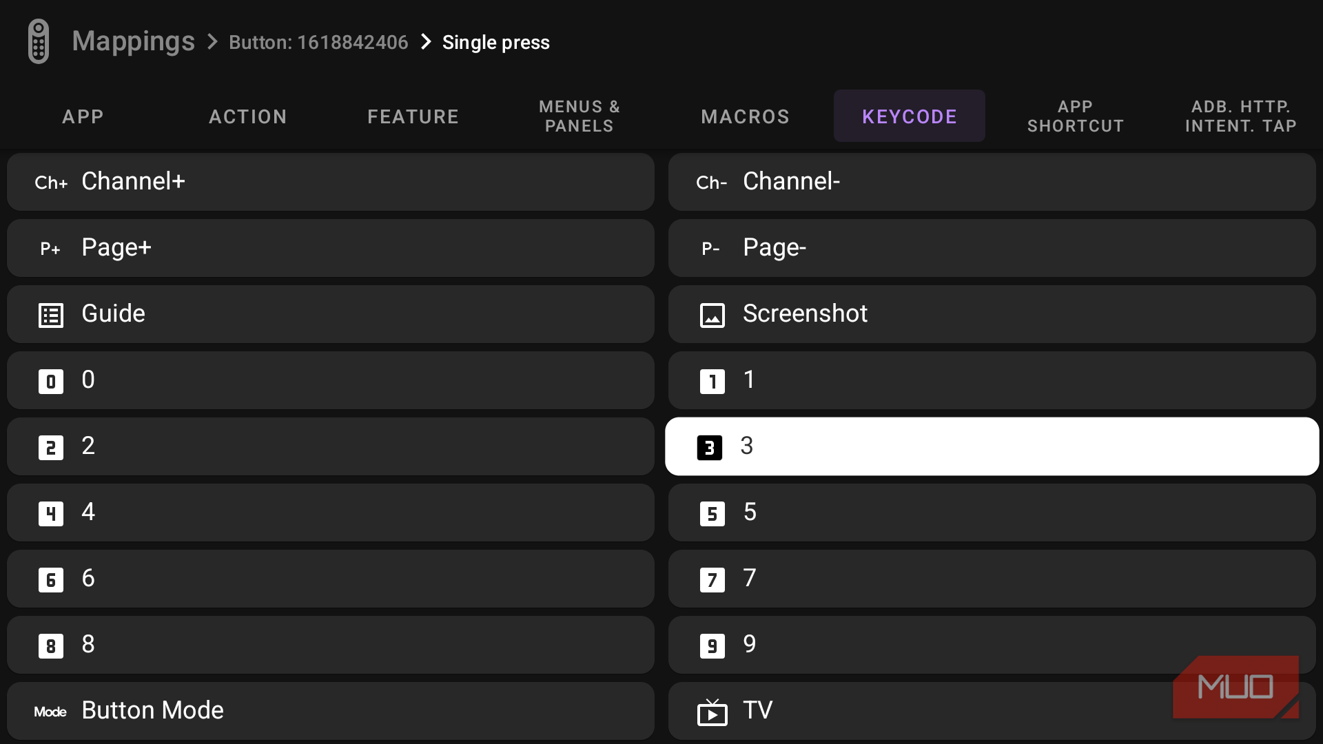This screenshot has width=1323, height=744.
Task: Click the boxed 3 digit icon
Action: [x=710, y=448]
